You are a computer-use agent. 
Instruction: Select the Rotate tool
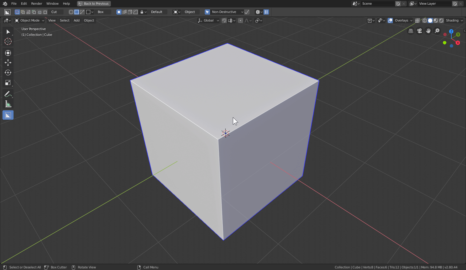[7, 73]
